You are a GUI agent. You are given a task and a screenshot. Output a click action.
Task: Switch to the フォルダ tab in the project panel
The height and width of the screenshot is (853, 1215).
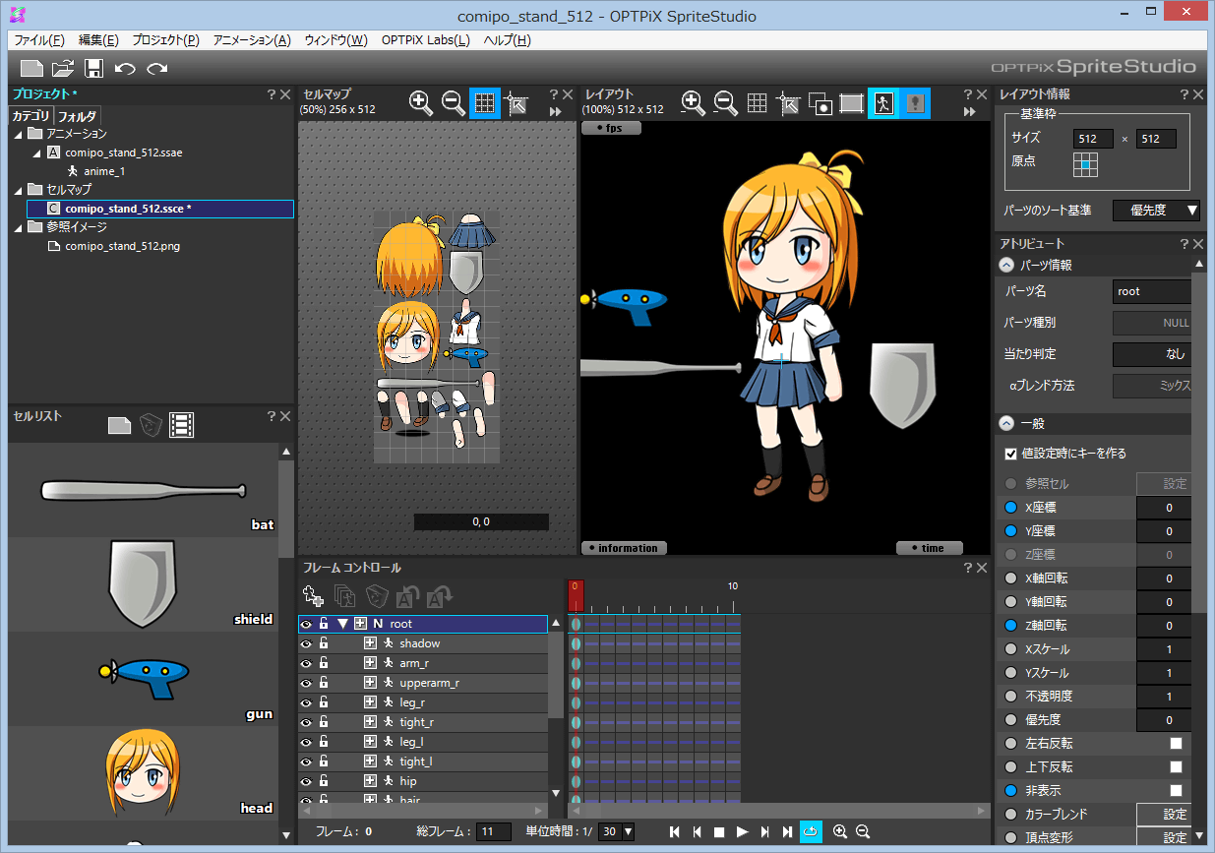[x=77, y=116]
